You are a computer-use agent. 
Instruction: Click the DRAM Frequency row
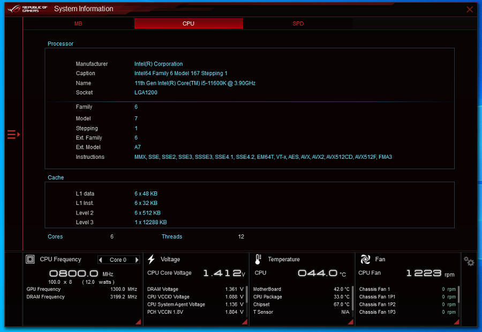(x=82, y=297)
